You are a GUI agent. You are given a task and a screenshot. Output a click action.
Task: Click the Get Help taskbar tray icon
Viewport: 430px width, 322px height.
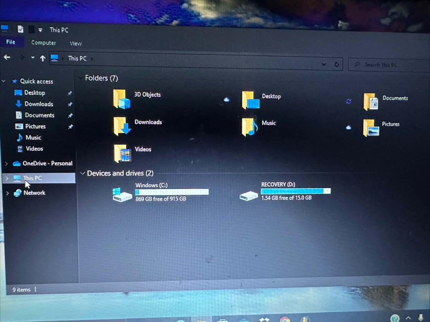395,318
